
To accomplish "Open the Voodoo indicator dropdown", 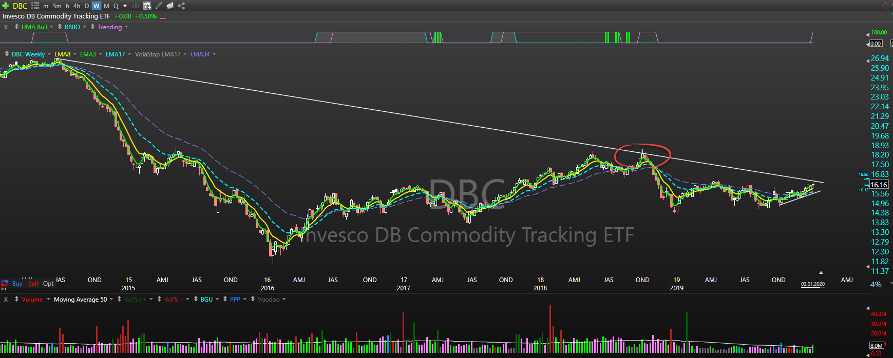I will (284, 300).
